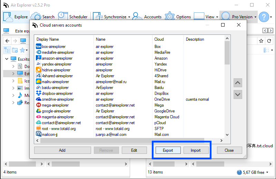276x179 pixels.
Task: Select the dropbox-airexplorer account icon
Action: (39, 93)
